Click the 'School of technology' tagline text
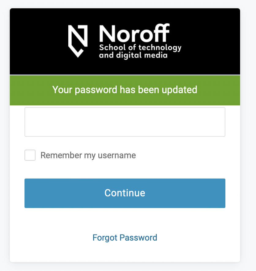The height and width of the screenshot is (271, 256). coord(140,48)
